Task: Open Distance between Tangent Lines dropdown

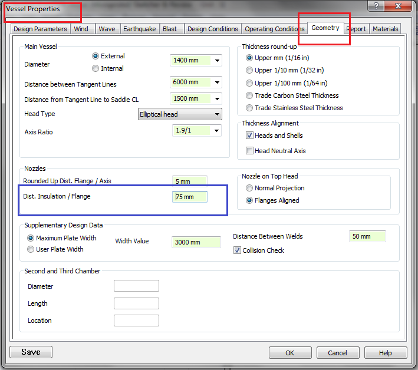Action: point(218,82)
